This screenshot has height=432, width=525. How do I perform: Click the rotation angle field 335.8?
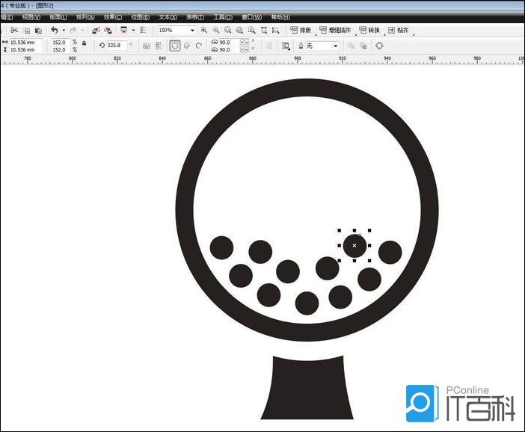(116, 45)
